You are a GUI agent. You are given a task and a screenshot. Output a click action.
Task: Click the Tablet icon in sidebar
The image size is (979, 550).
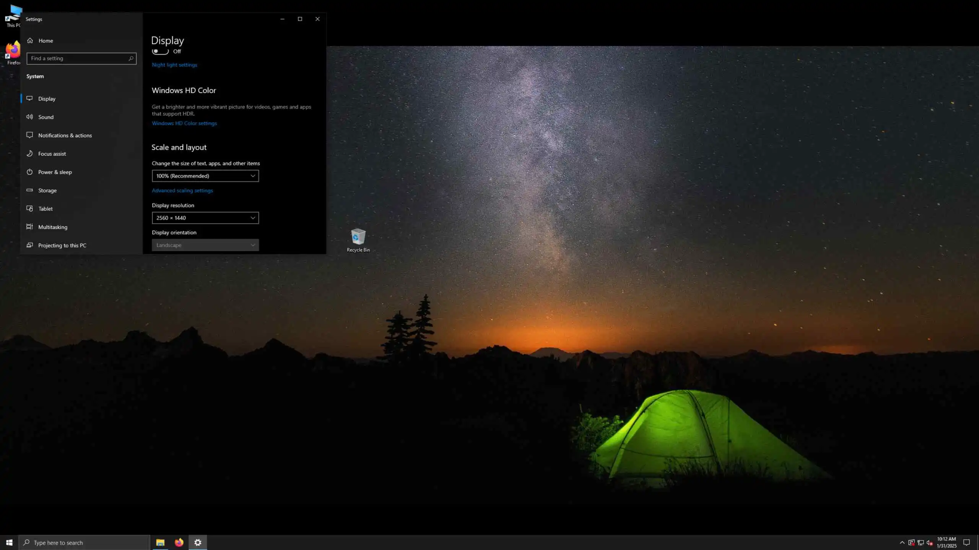(x=29, y=209)
